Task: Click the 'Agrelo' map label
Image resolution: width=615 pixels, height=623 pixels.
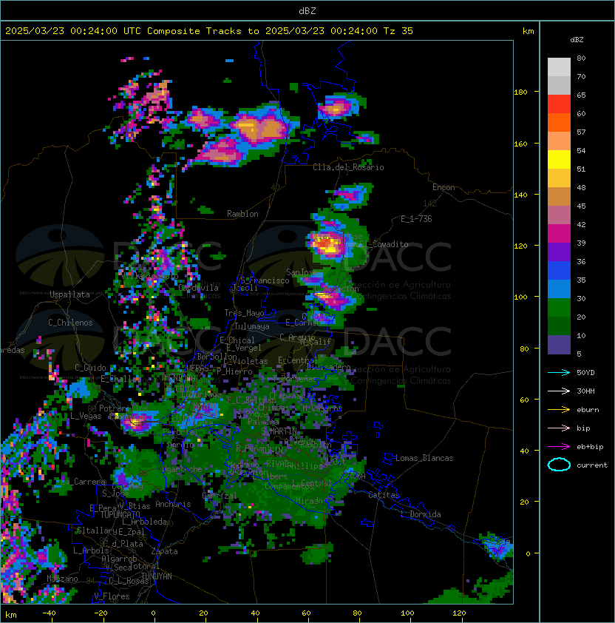Action: (x=180, y=445)
